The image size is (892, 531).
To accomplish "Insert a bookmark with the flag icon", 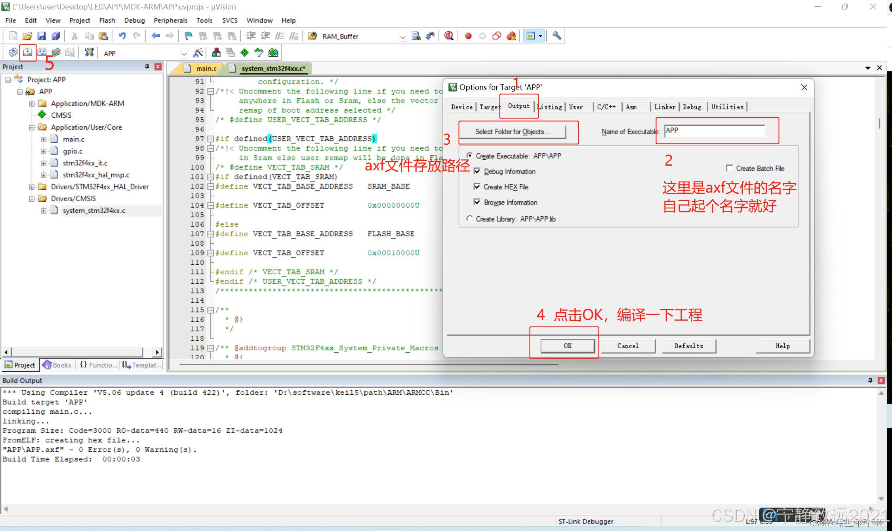I will tap(189, 36).
